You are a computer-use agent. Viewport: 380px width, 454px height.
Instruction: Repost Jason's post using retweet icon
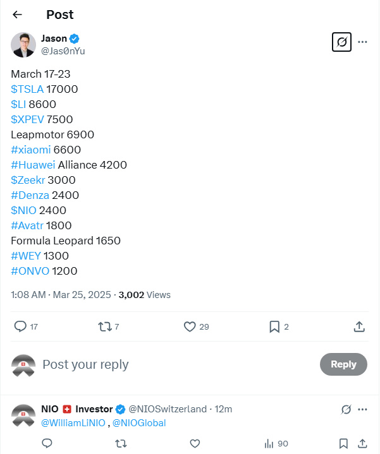[105, 326]
